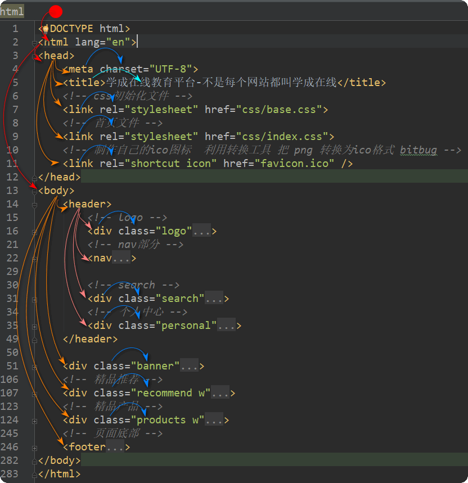Click the opening <title> tag
This screenshot has height=483, width=468.
pyautogui.click(x=84, y=83)
